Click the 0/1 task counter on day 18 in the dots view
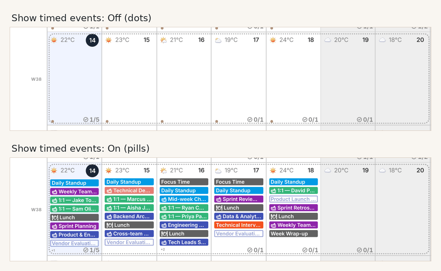The image size is (441, 271). click(x=310, y=120)
